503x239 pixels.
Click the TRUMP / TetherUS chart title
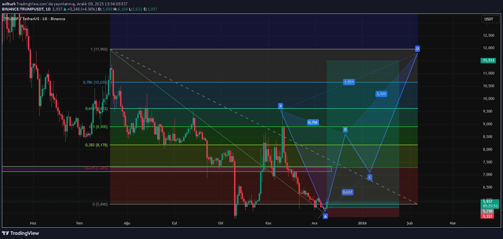[35, 19]
